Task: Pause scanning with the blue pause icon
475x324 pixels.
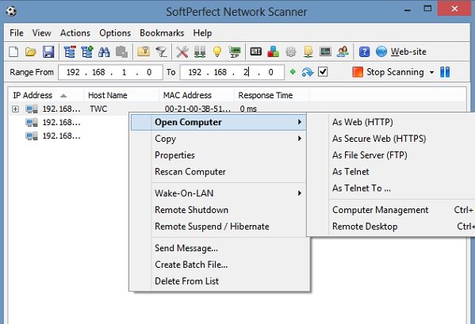Action: [445, 72]
